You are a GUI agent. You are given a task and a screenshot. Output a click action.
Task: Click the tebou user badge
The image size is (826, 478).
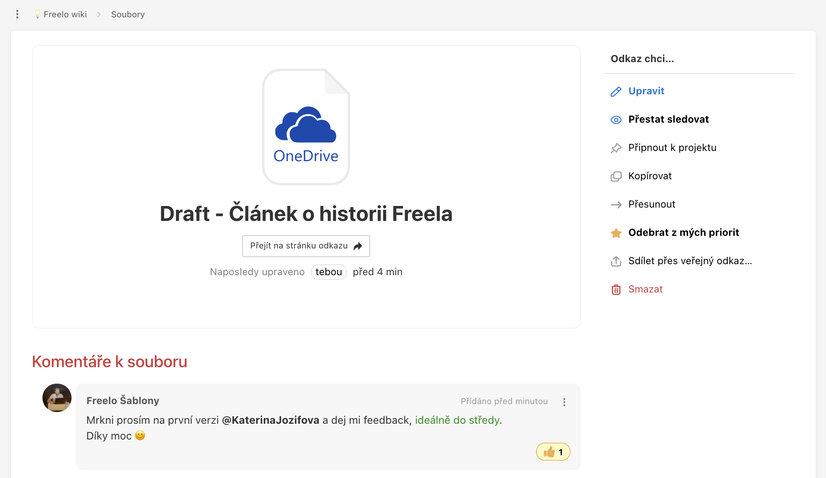[x=329, y=272]
